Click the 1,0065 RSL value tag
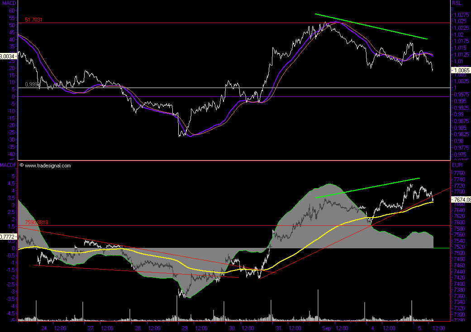Screen dimensions: 471x332 461,71
